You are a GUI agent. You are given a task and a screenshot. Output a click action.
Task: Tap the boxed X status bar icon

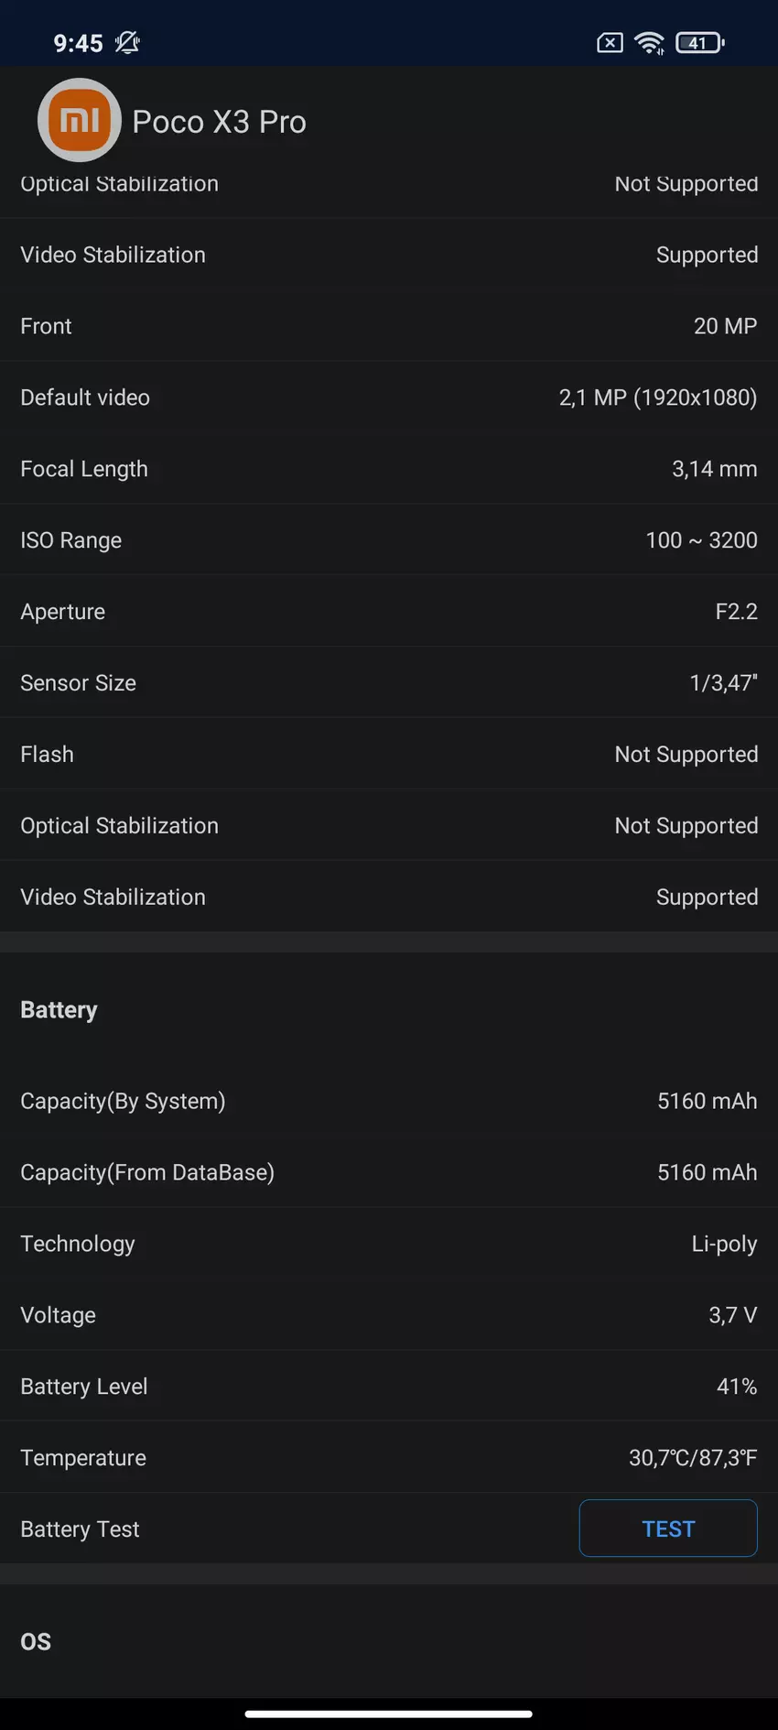(610, 42)
